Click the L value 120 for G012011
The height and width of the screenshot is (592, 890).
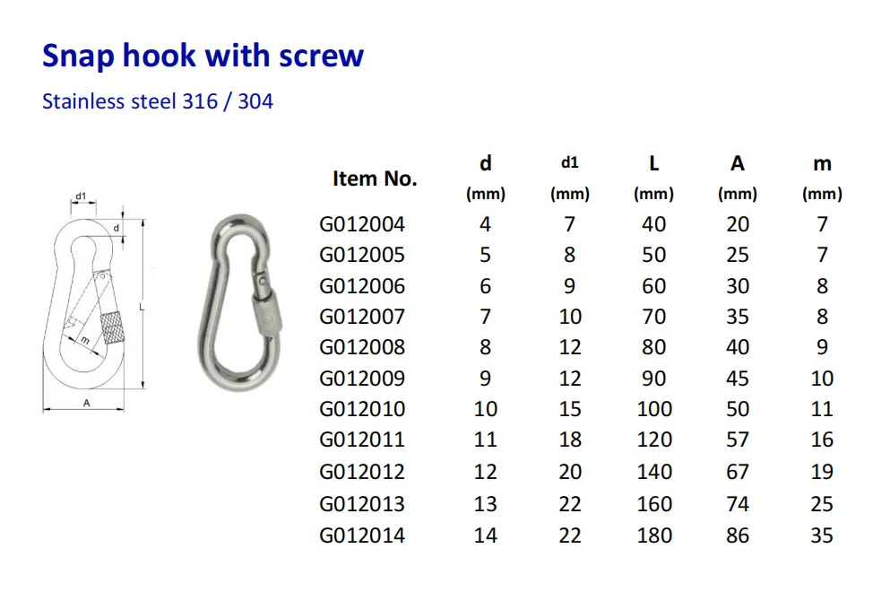tap(654, 440)
